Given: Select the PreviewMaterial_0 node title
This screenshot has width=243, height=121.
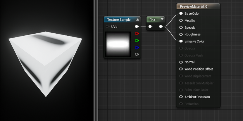Looking at the screenshot, I should coord(194,6).
